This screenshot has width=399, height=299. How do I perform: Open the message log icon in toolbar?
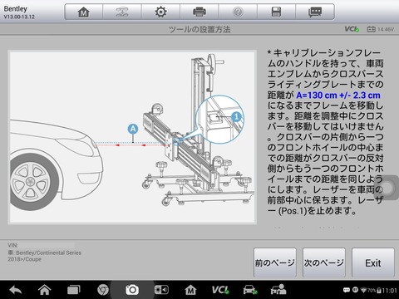pos(315,12)
